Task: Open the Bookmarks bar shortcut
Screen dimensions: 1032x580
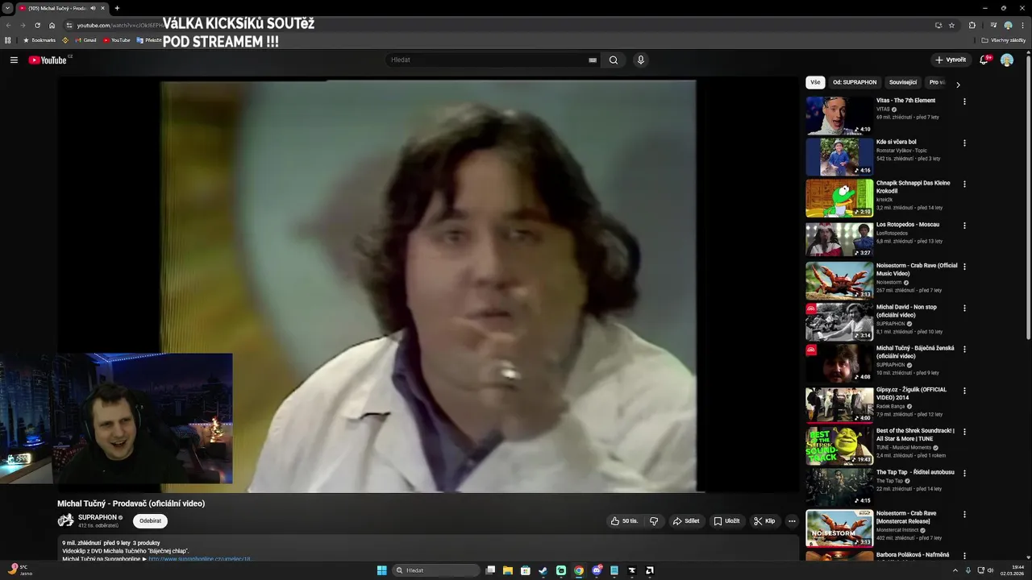Action: [x=40, y=39]
